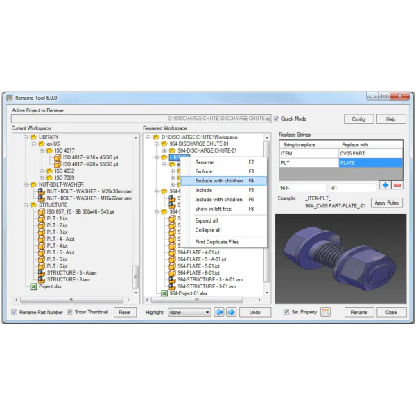Click the suffix input field containing -01
This screenshot has height=416, width=416.
coord(352,188)
